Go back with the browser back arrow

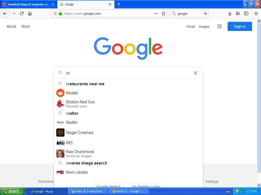(5, 13)
